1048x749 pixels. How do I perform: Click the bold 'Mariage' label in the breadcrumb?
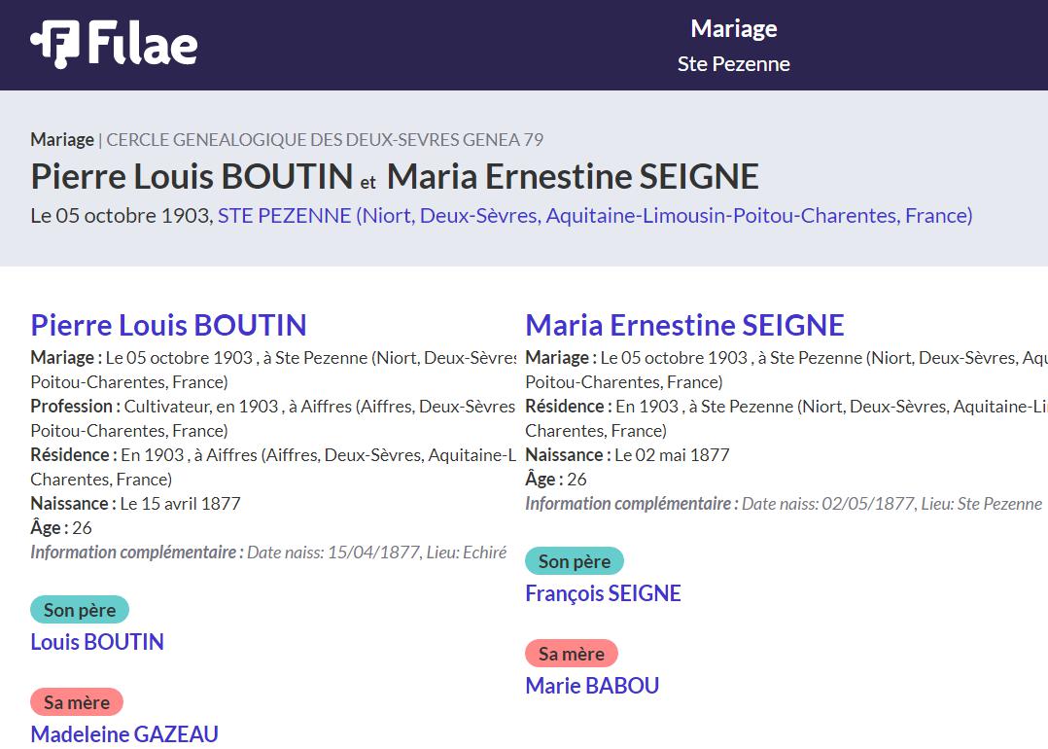[62, 139]
